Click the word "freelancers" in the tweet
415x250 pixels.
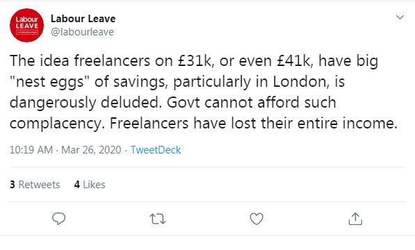pyautogui.click(x=112, y=60)
